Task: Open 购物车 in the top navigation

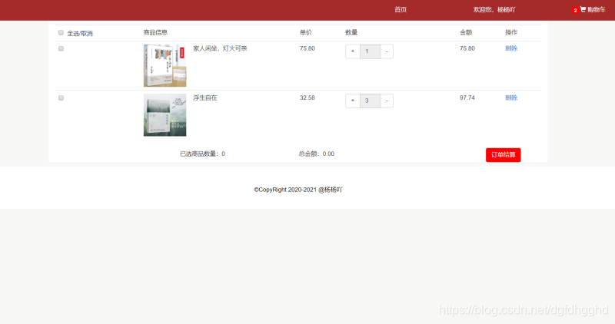Action: click(597, 9)
